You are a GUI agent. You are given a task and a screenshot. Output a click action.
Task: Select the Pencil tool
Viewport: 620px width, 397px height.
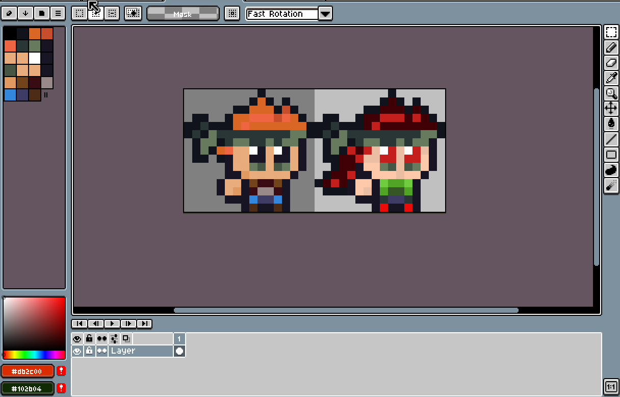pyautogui.click(x=611, y=47)
